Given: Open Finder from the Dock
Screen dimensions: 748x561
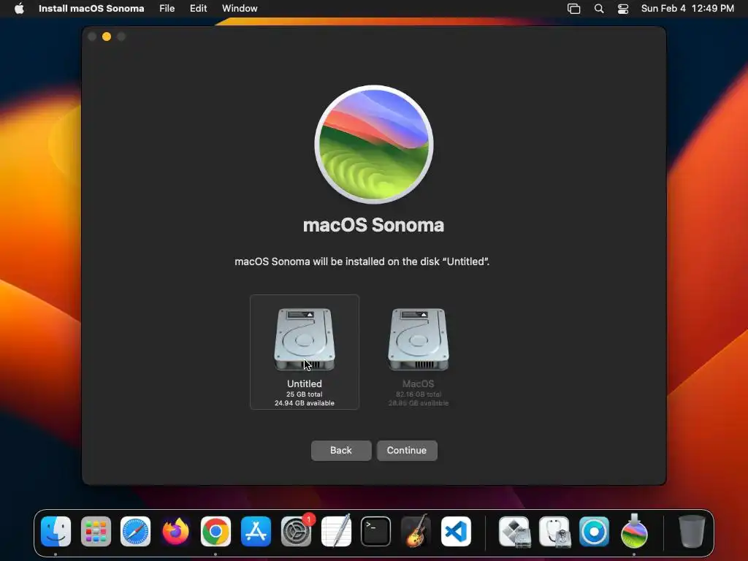Looking at the screenshot, I should [x=56, y=532].
